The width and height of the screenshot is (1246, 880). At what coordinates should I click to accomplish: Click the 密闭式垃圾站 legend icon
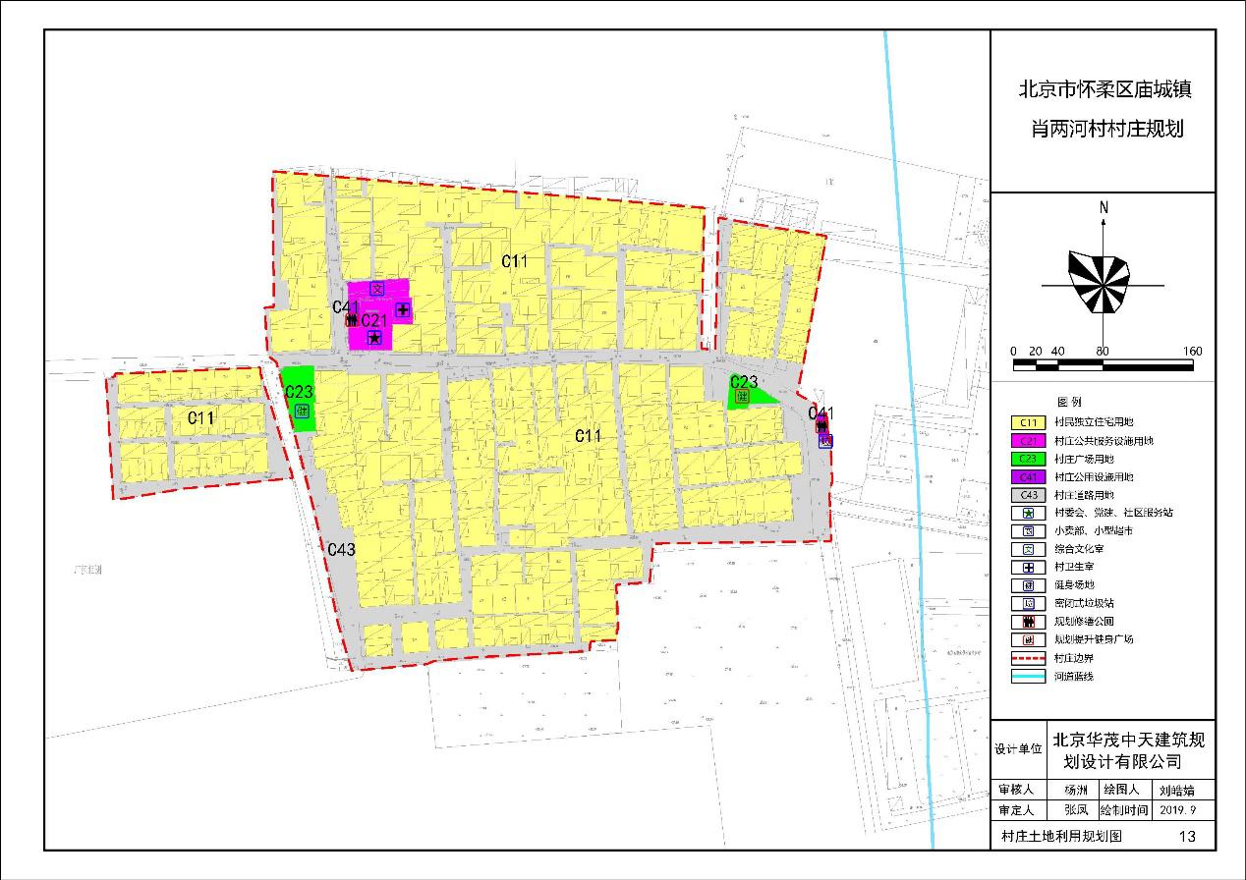click(x=1029, y=603)
